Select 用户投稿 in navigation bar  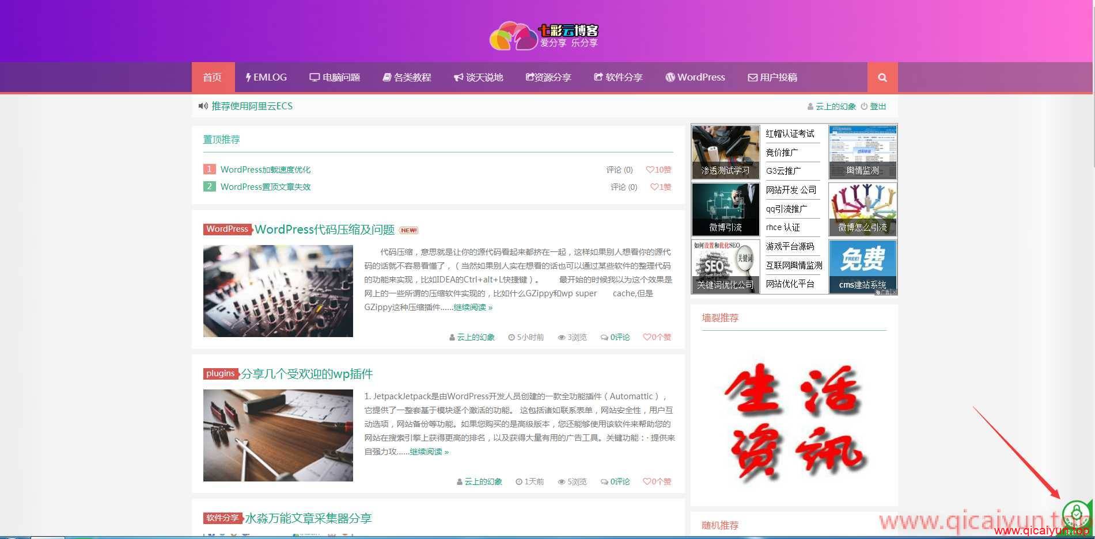pyautogui.click(x=772, y=78)
